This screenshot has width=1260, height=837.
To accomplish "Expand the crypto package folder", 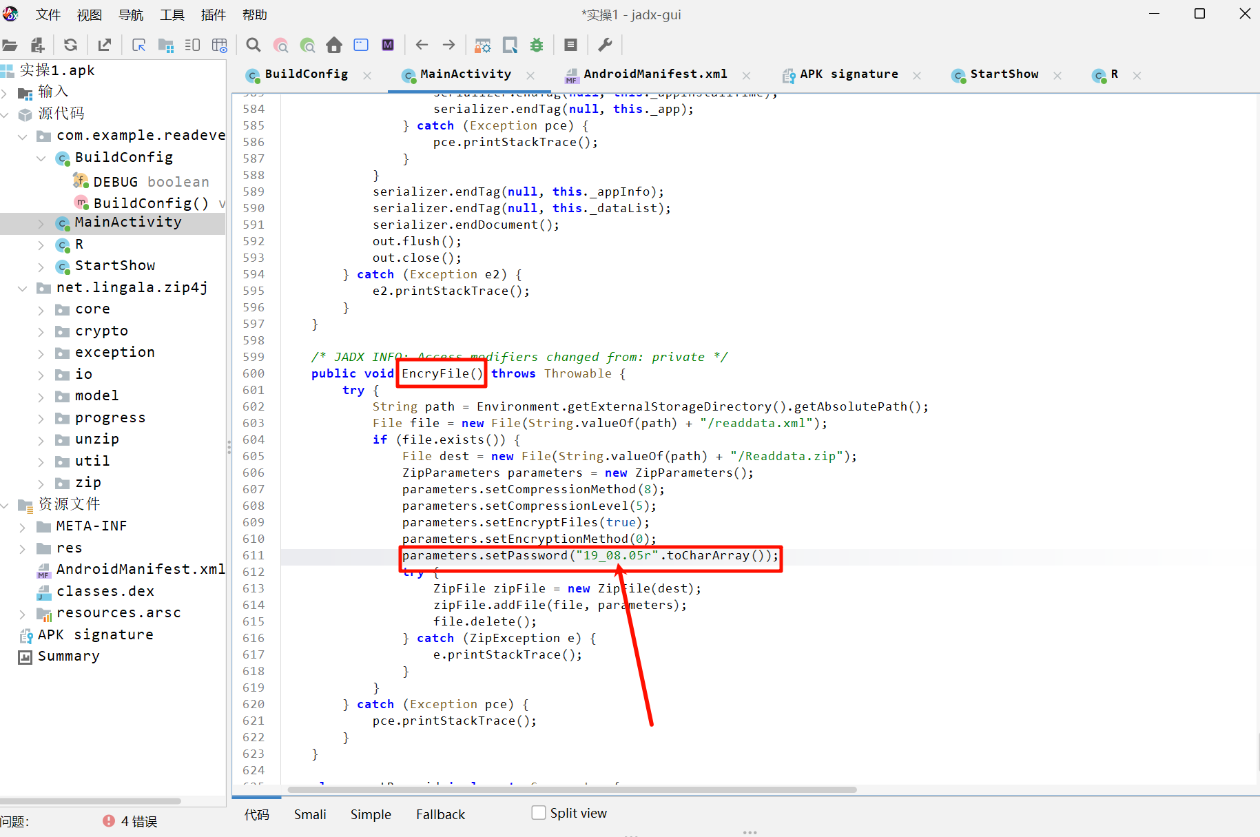I will [41, 332].
